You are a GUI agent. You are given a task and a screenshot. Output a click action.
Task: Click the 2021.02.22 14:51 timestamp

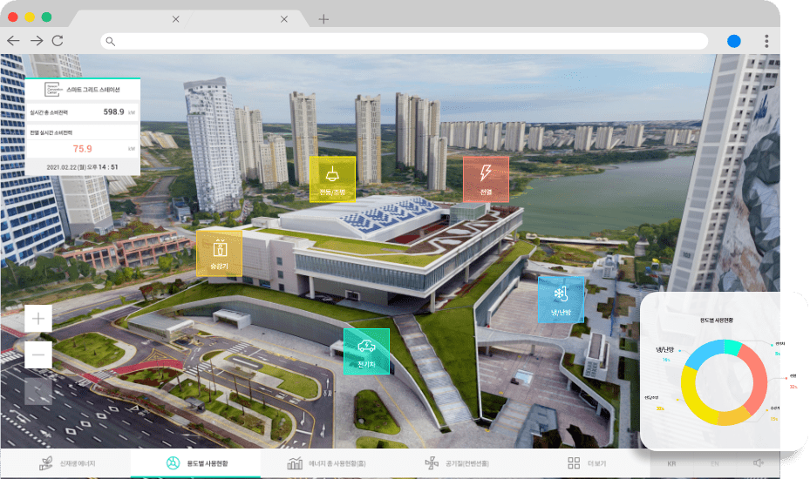[x=82, y=167]
